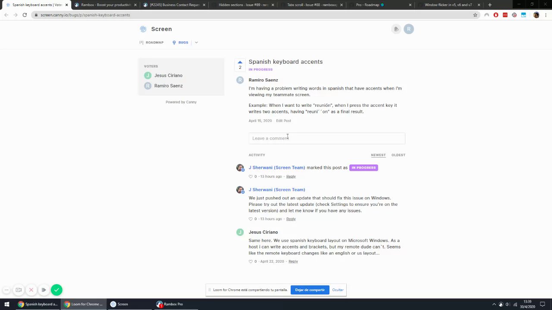Select voter Jesus Ciriano
The height and width of the screenshot is (310, 552).
(x=168, y=75)
